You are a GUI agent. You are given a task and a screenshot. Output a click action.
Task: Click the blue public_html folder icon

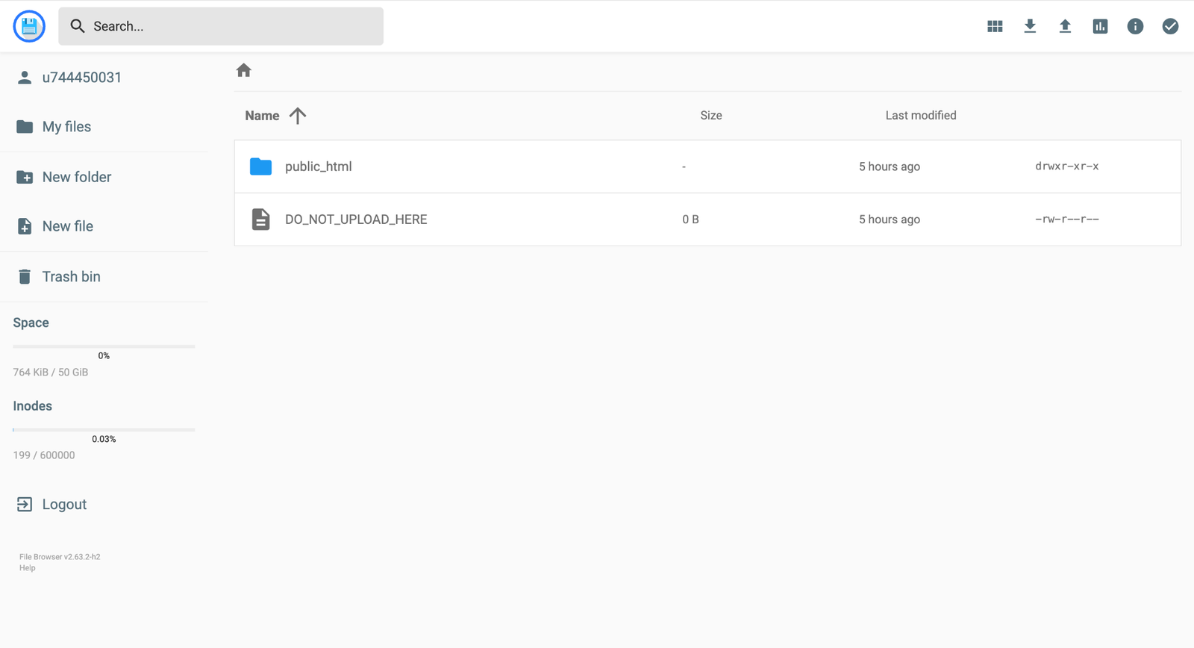260,166
